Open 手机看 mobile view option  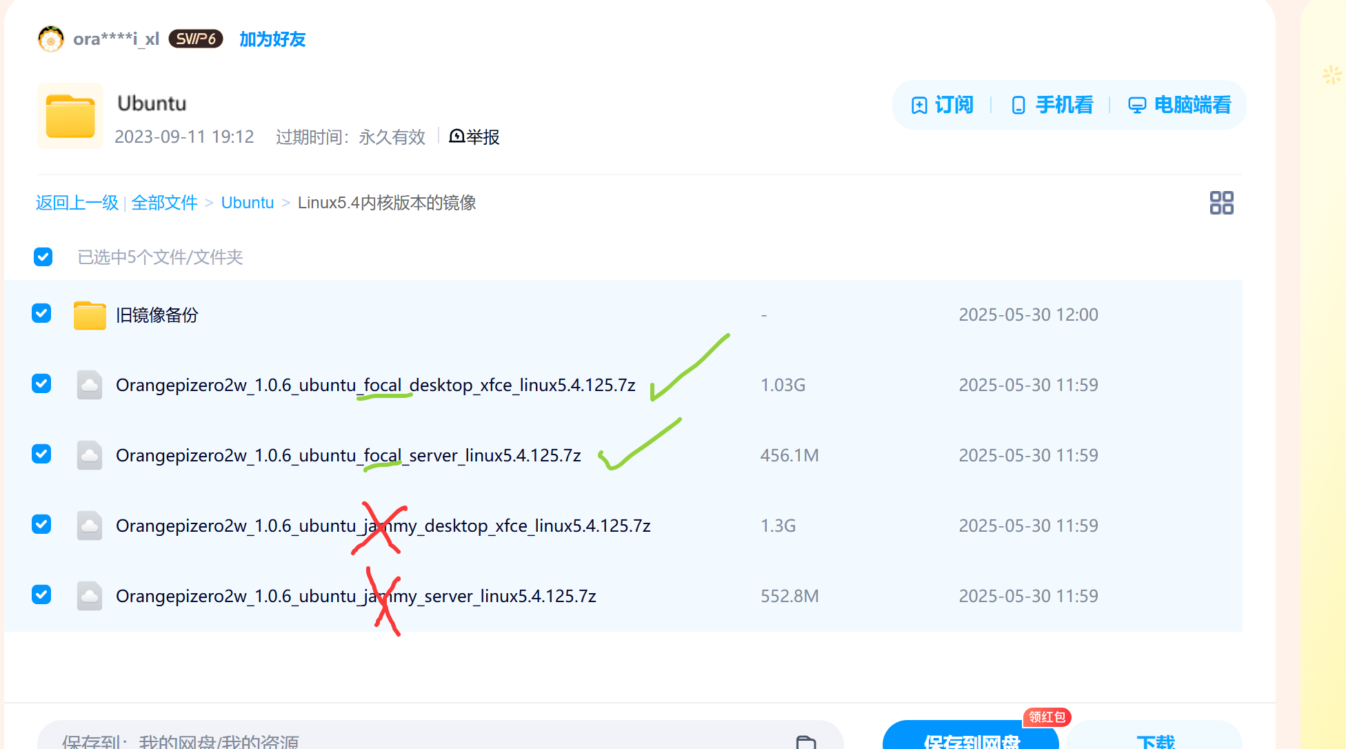pyautogui.click(x=1052, y=105)
